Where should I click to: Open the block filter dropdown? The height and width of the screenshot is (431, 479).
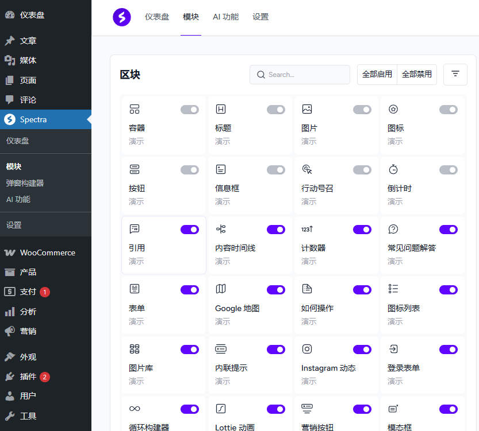click(455, 75)
